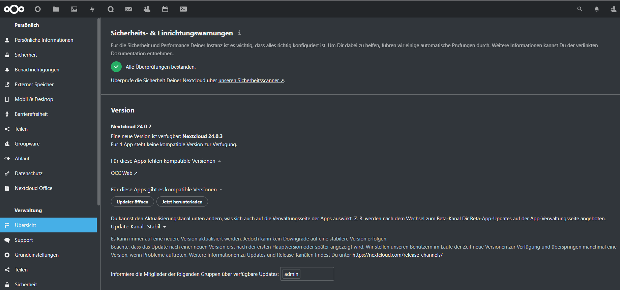The width and height of the screenshot is (620, 290).
Task: Open the Talk chat icon
Action: 111,9
